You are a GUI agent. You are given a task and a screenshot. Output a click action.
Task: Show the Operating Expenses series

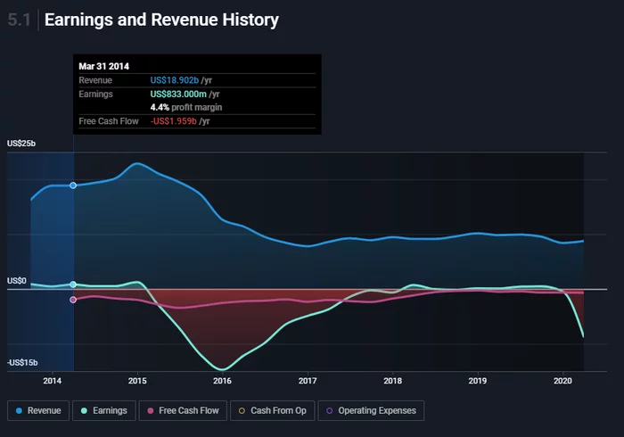click(371, 410)
